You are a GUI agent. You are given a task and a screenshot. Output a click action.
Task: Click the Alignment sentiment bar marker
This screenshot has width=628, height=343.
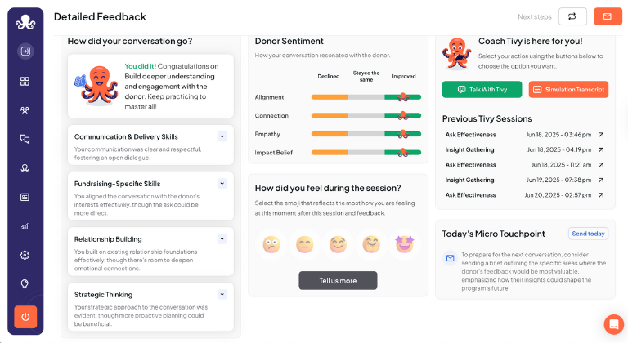click(x=402, y=96)
